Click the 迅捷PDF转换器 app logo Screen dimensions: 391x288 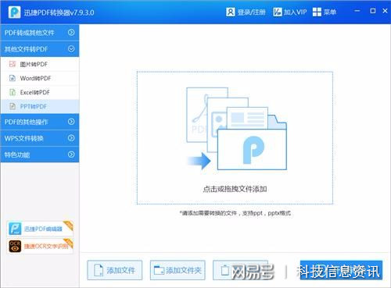(14, 12)
